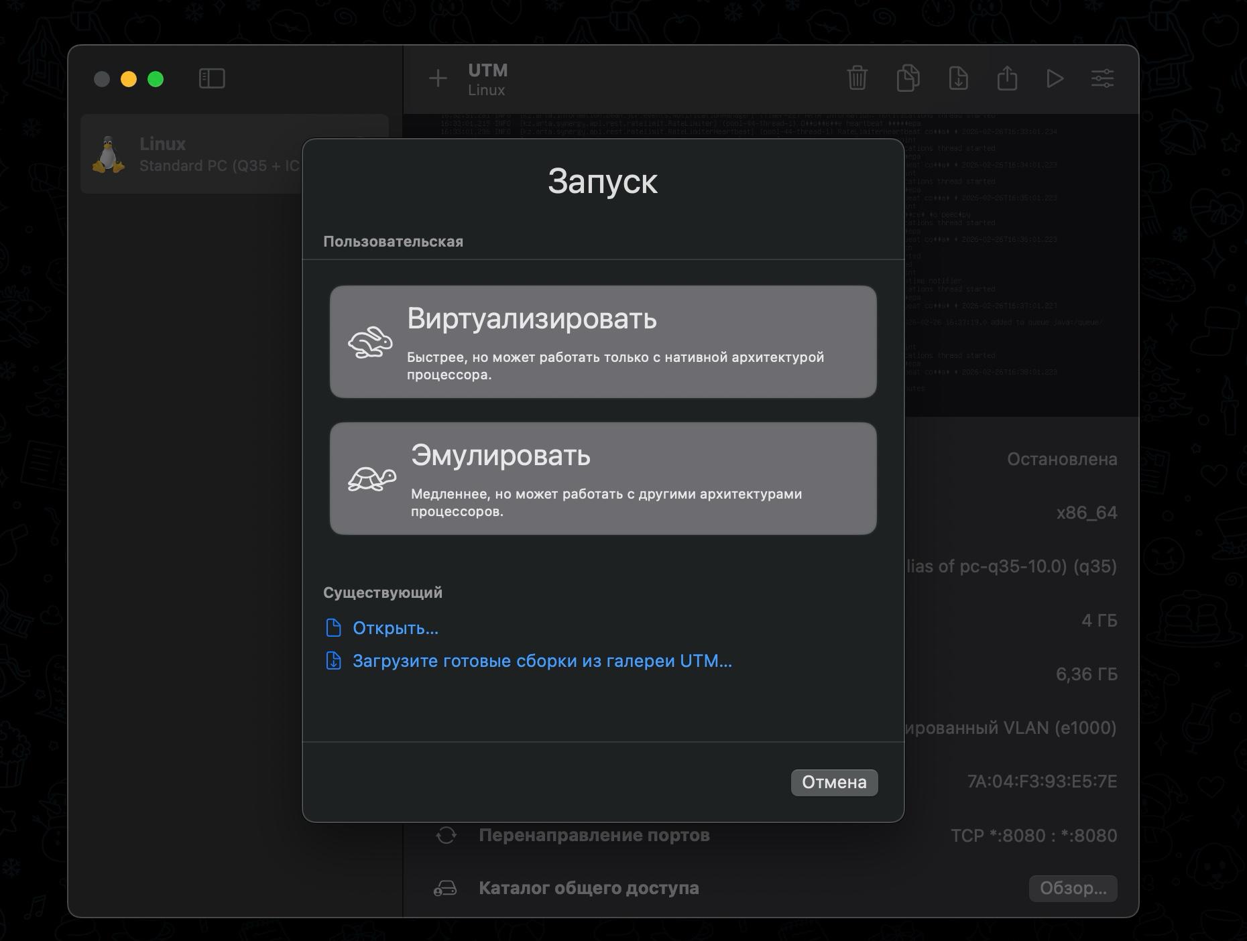Click the Остановлена status value
The height and width of the screenshot is (941, 1247).
(1062, 459)
